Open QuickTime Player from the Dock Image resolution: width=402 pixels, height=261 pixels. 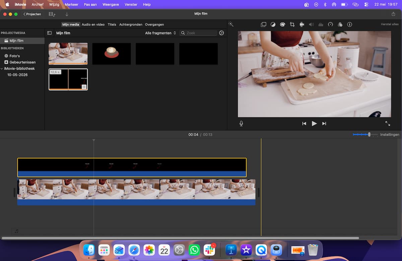(261, 250)
